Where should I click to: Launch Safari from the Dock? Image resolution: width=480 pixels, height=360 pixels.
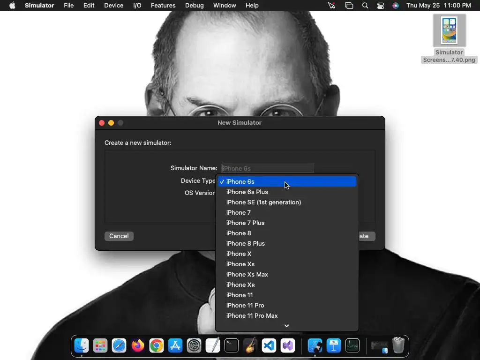(x=119, y=345)
